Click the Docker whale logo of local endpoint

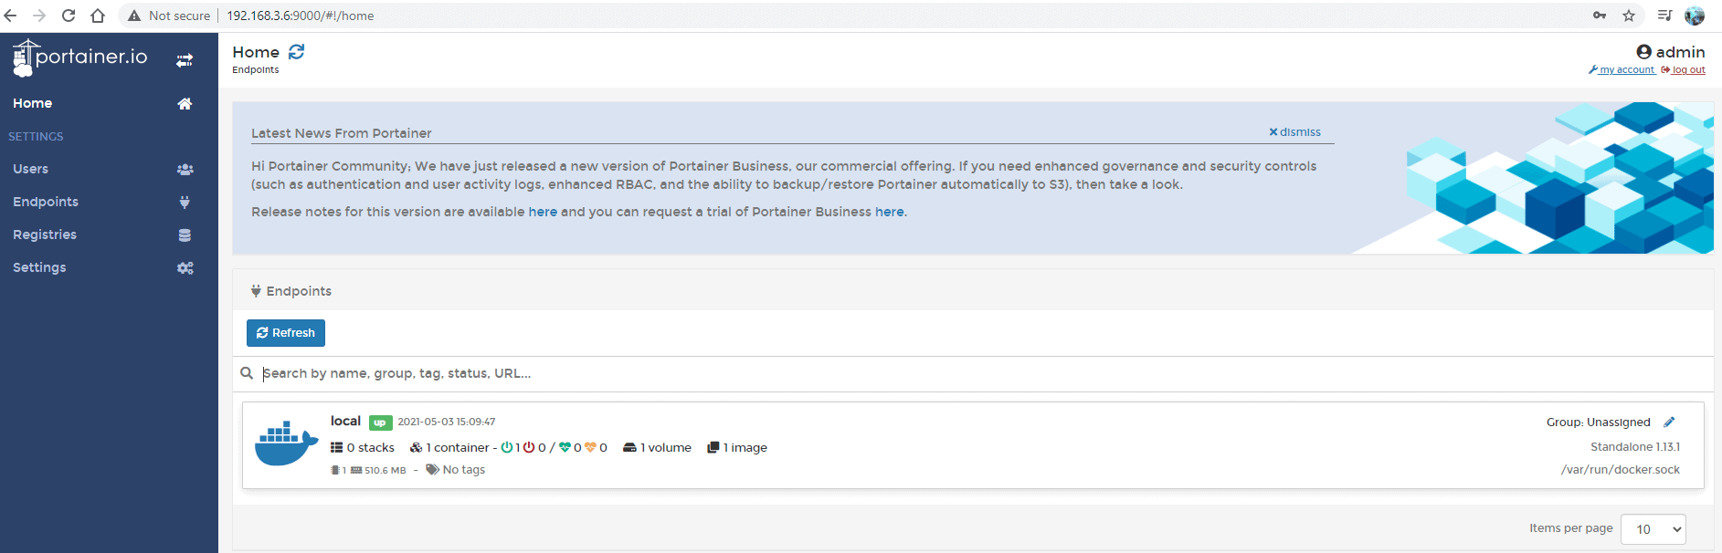point(286,443)
